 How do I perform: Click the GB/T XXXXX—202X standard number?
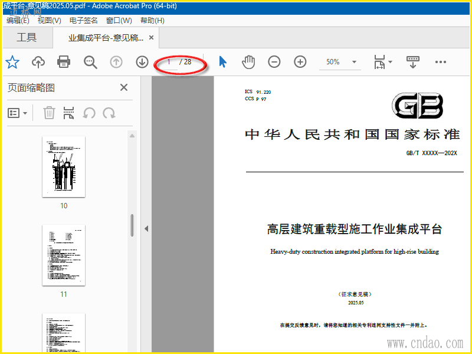click(432, 153)
